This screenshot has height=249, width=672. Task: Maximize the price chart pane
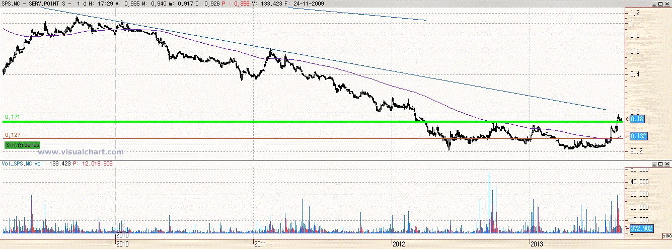click(x=660, y=4)
